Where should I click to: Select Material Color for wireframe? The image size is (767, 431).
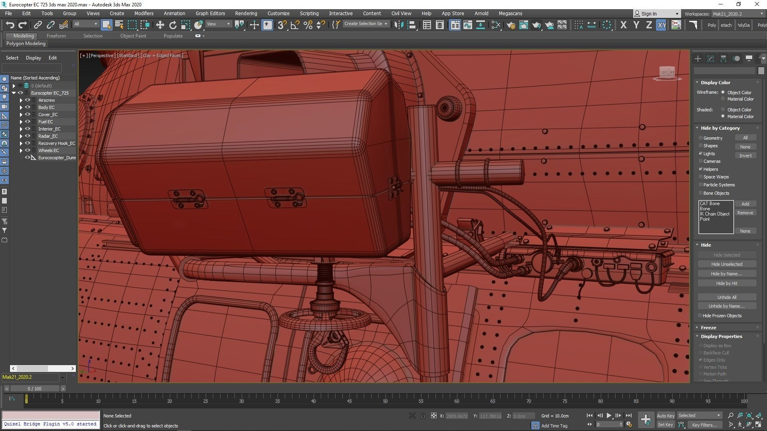click(x=723, y=99)
